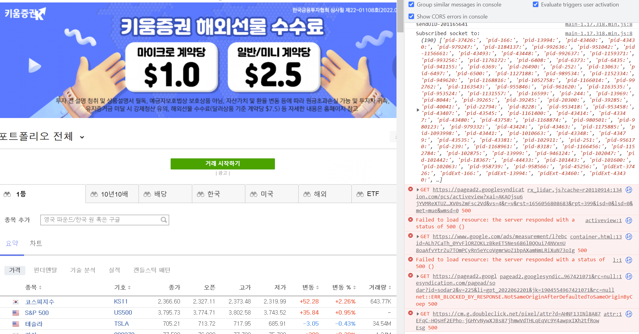Click the search magnifier icon in stock field
Image resolution: width=639 pixels, height=334 pixels.
point(164,220)
